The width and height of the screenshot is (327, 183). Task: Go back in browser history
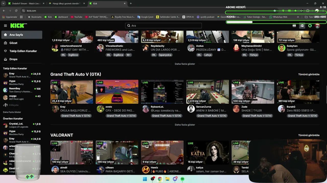tap(4, 11)
